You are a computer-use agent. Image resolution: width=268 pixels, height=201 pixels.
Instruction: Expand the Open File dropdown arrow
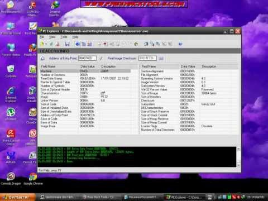(46, 44)
